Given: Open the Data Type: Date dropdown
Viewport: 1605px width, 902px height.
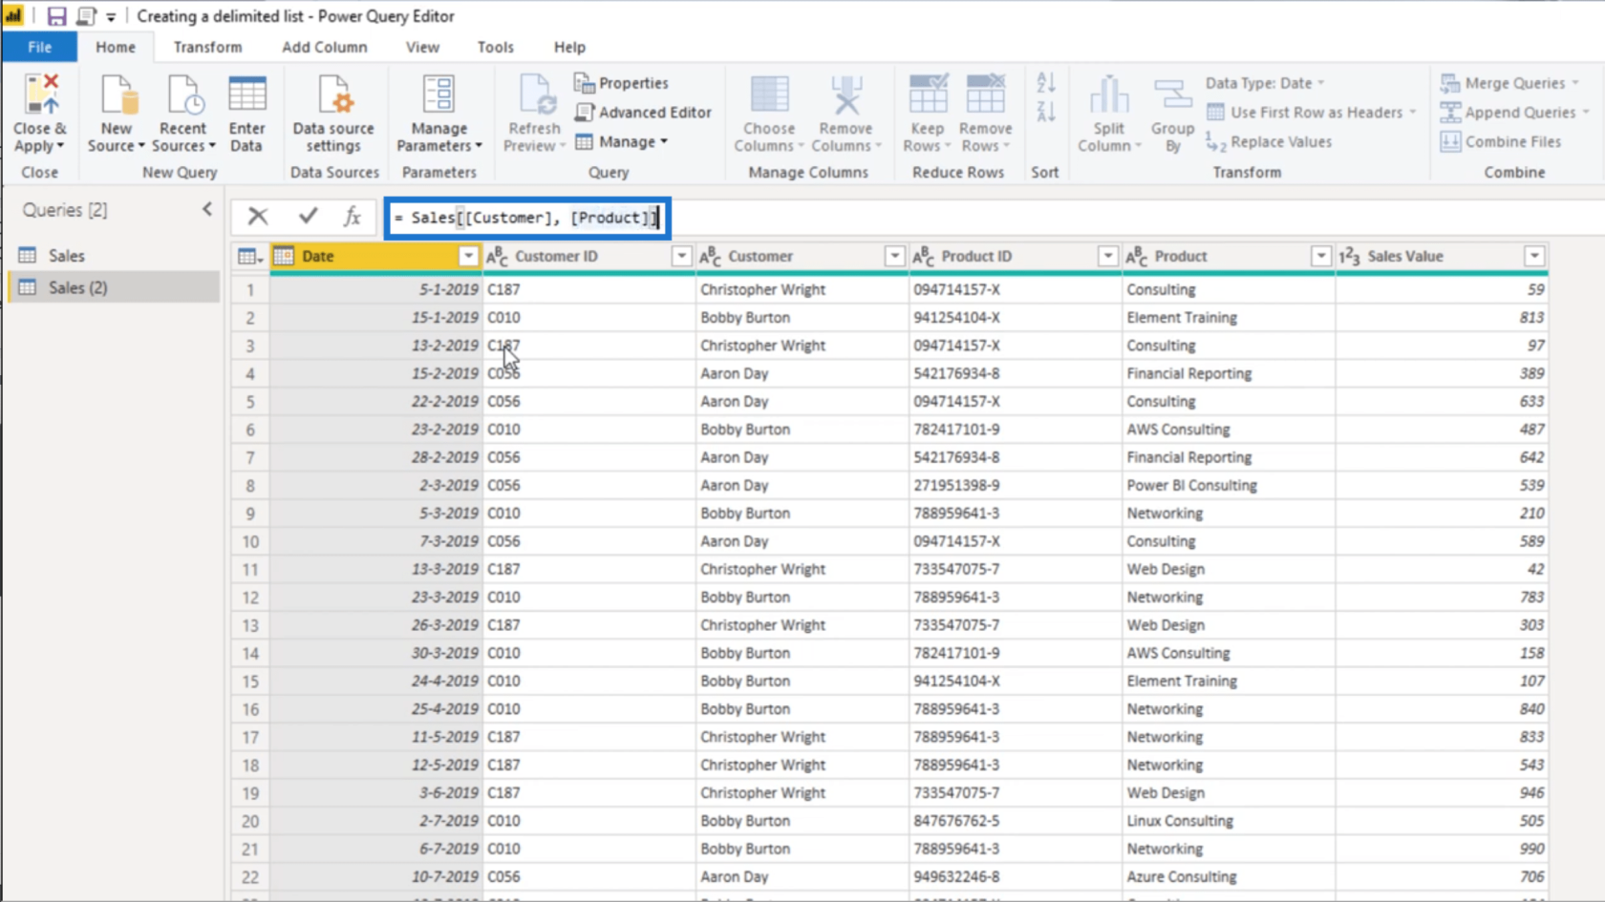Looking at the screenshot, I should pyautogui.click(x=1265, y=83).
